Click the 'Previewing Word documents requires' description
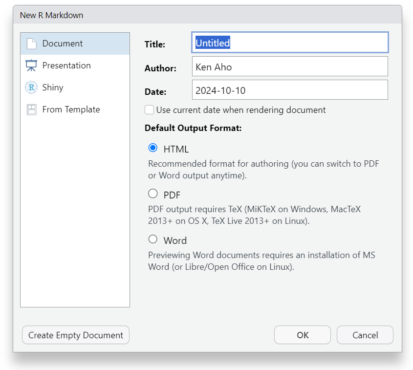The height and width of the screenshot is (370, 413). (261, 261)
